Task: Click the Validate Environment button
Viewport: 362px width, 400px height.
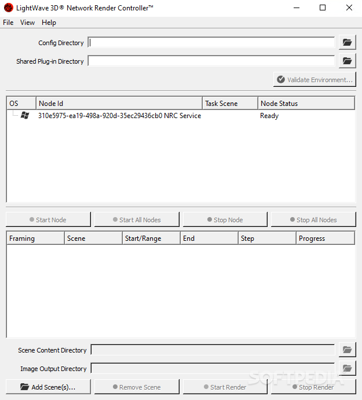Action: click(315, 79)
